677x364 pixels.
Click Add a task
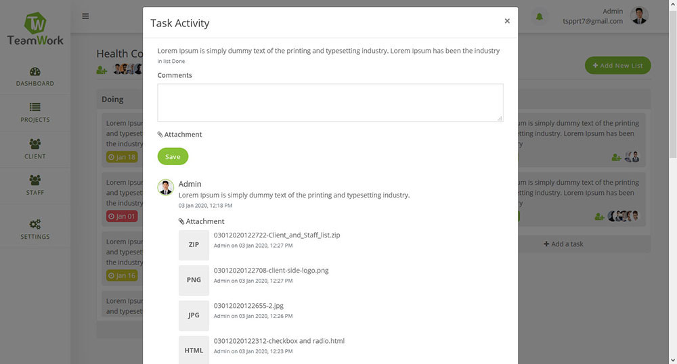(563, 244)
